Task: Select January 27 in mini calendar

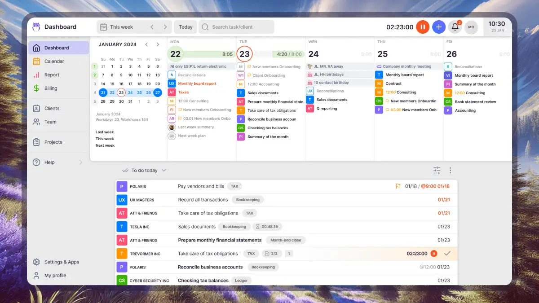Action: 157,92
